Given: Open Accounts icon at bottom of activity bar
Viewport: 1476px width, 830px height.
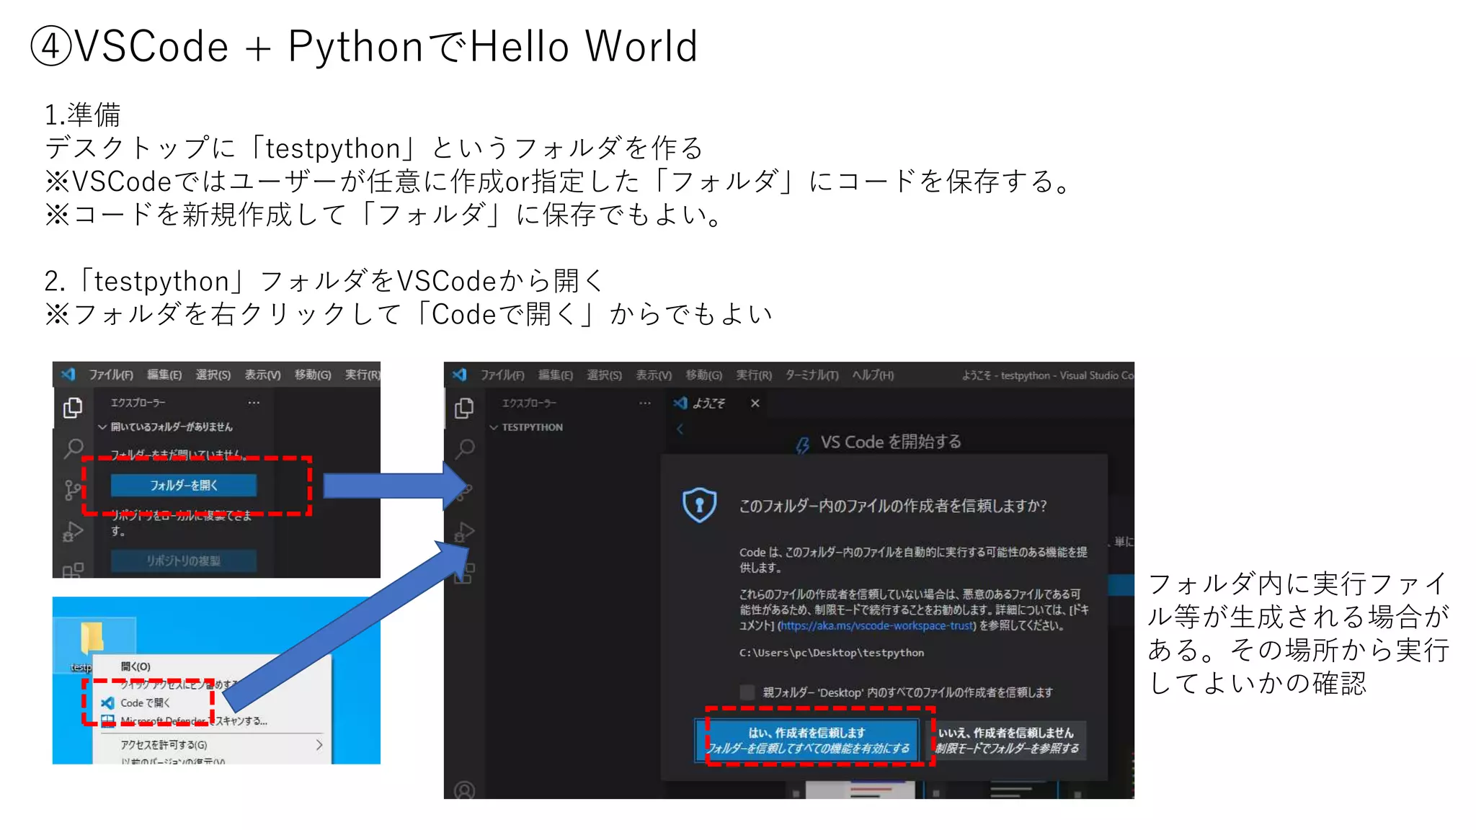Looking at the screenshot, I should pyautogui.click(x=465, y=790).
